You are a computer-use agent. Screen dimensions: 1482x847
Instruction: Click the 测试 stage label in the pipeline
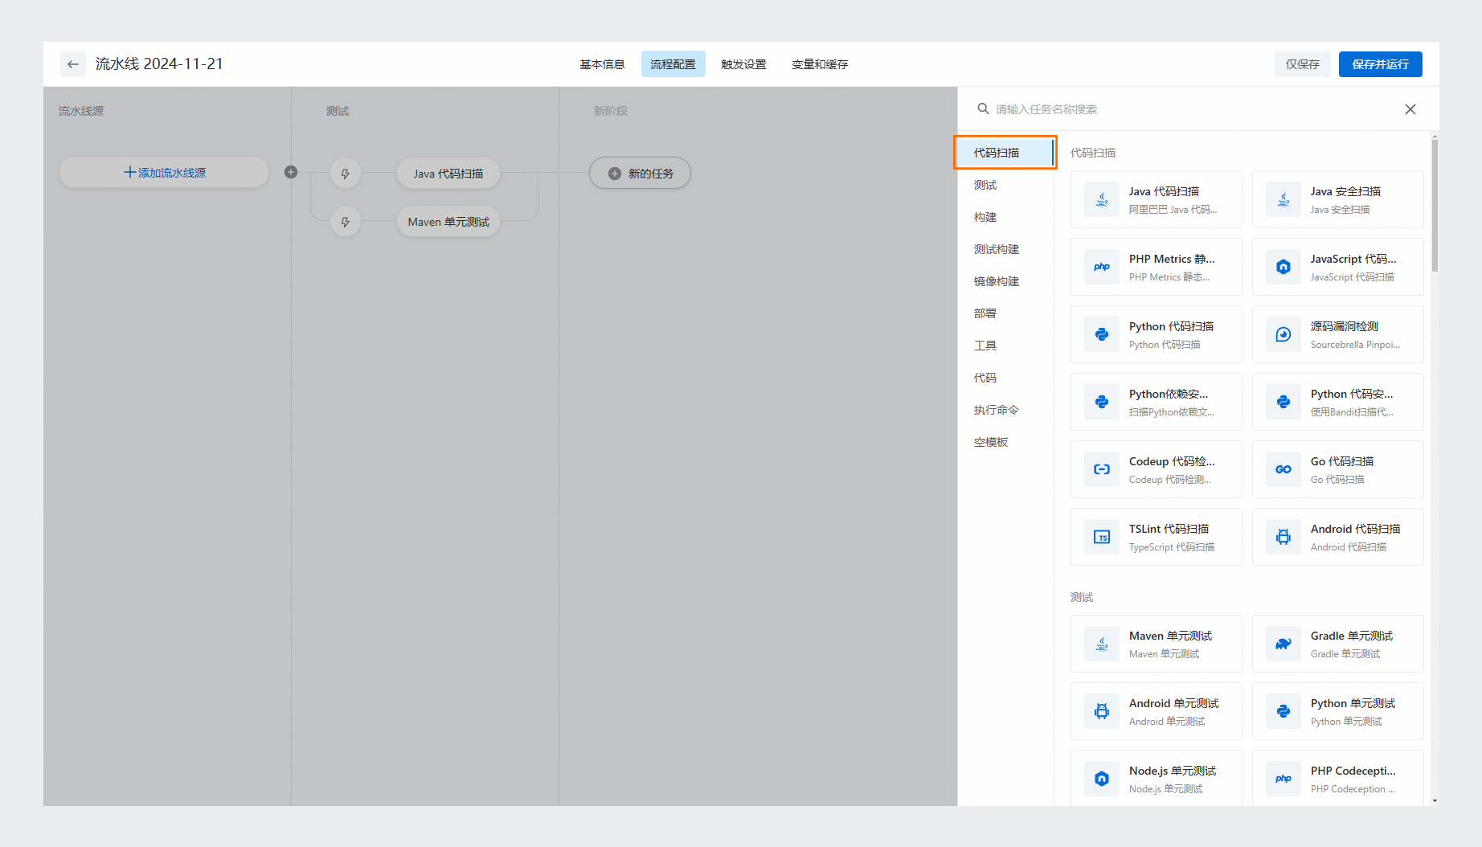[338, 111]
